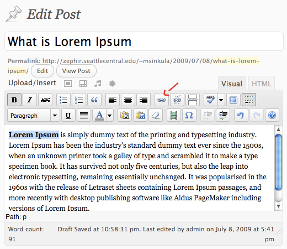Screen dimensions: 287x249
Task: Open the Paragraph format dropdown
Action: (x=34, y=115)
